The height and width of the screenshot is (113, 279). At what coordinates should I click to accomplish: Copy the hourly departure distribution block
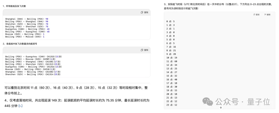(x=256, y=15)
